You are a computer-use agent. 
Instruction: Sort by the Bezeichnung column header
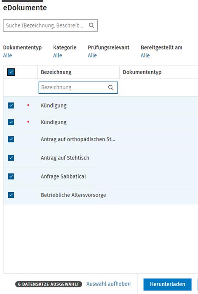coord(56,72)
